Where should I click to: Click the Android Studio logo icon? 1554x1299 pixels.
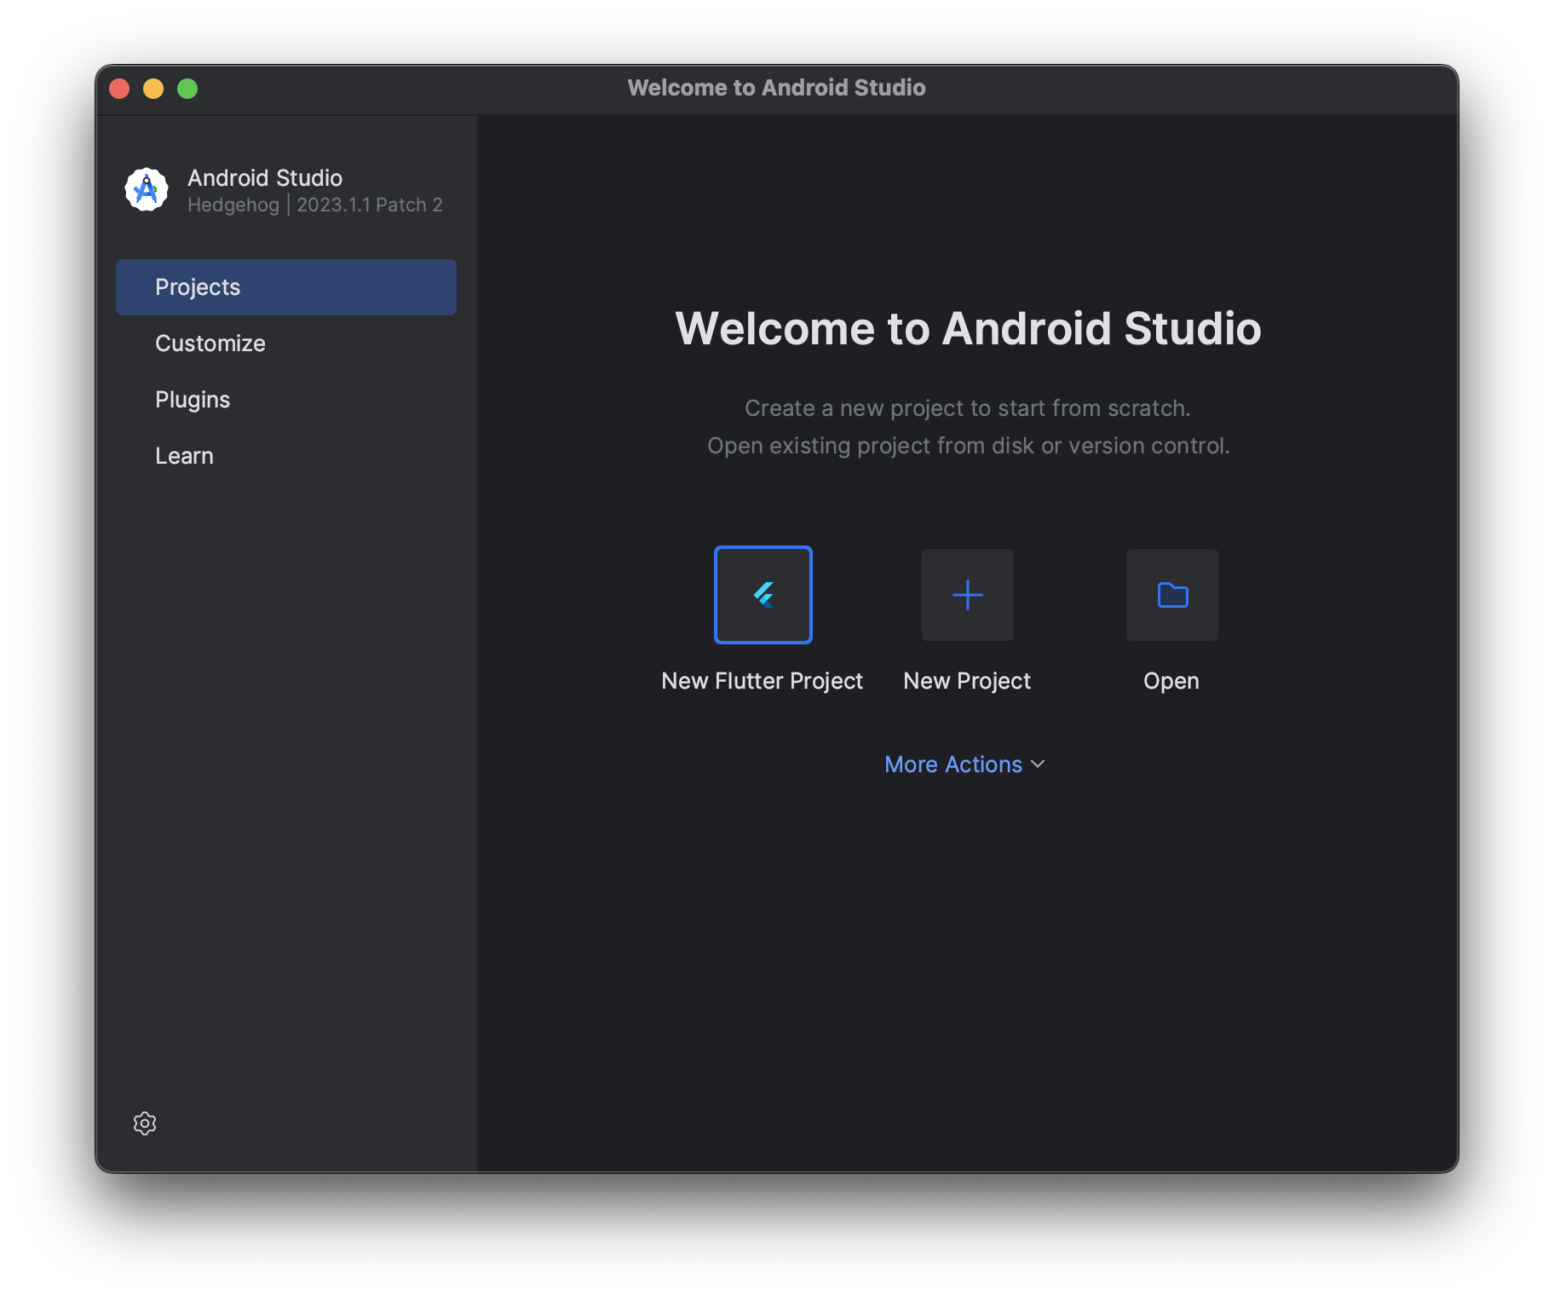pos(146,189)
